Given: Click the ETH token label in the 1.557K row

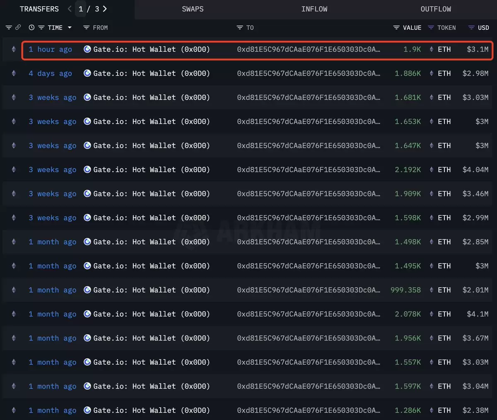Looking at the screenshot, I should click(x=444, y=362).
